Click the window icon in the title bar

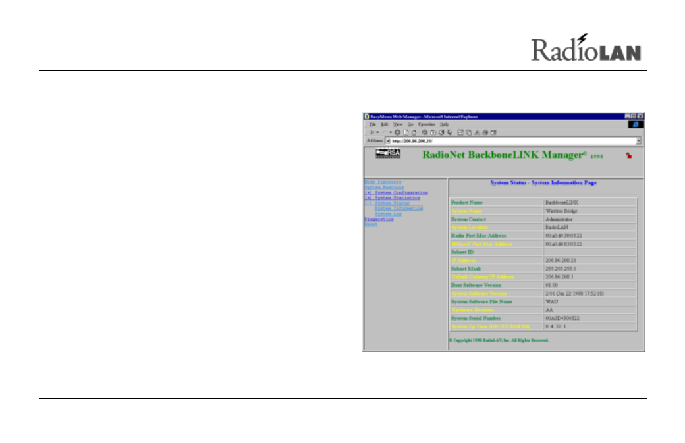[367, 117]
